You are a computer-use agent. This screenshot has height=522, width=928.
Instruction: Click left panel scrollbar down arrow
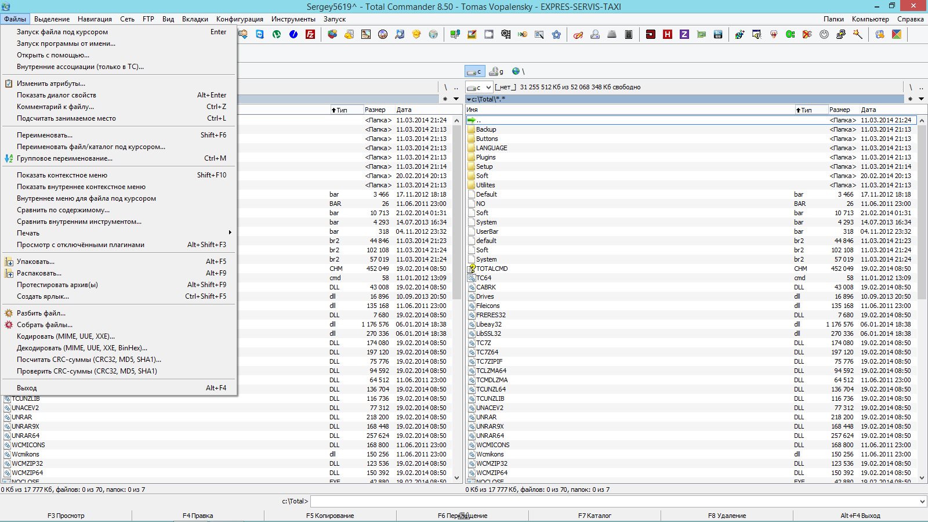(456, 478)
